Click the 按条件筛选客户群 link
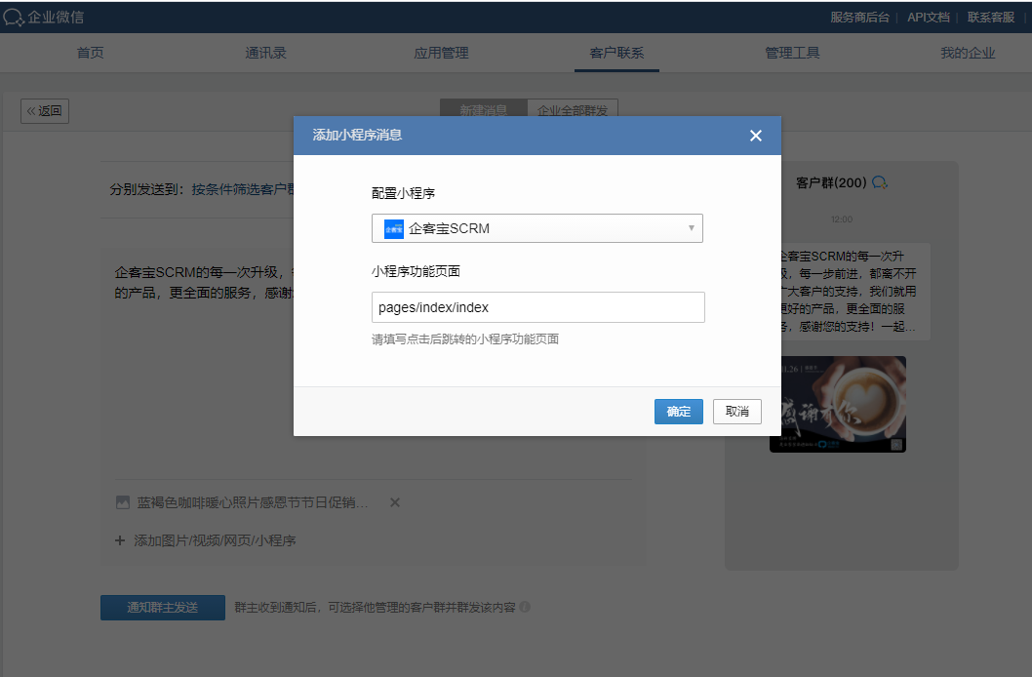This screenshot has width=1032, height=677. point(244,189)
